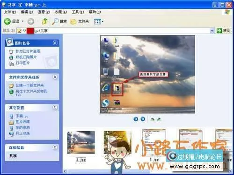This screenshot has height=175, width=234.
Task: Open 我的电脑 My Computer link
Action: (x=22, y=128)
